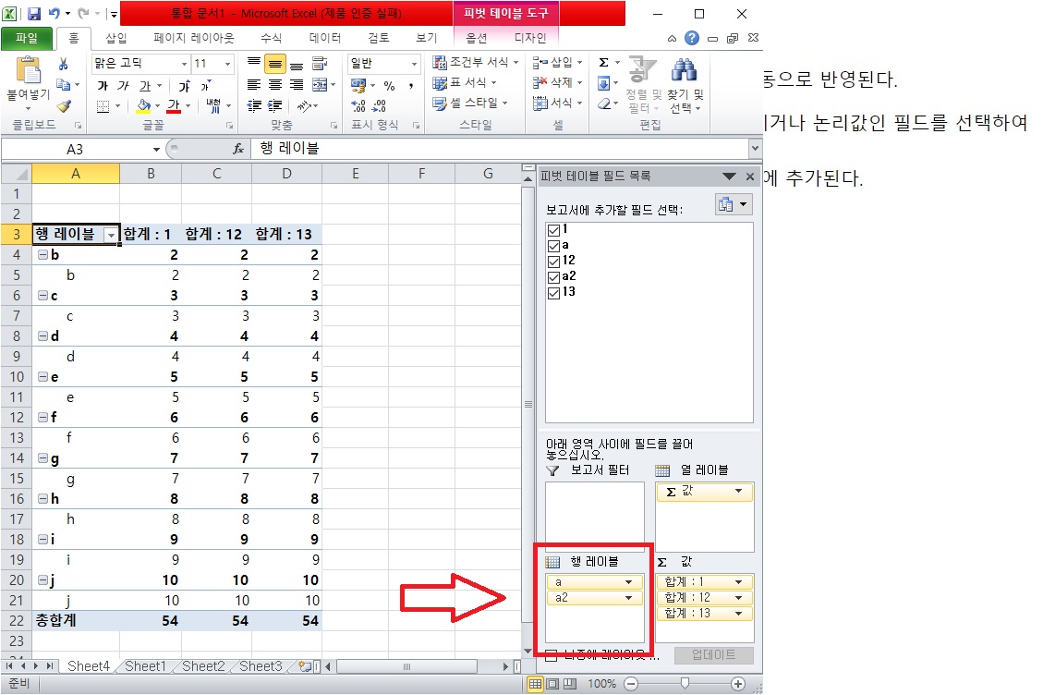Click the borders icon in font group
This screenshot has height=695, width=1043.
(103, 106)
